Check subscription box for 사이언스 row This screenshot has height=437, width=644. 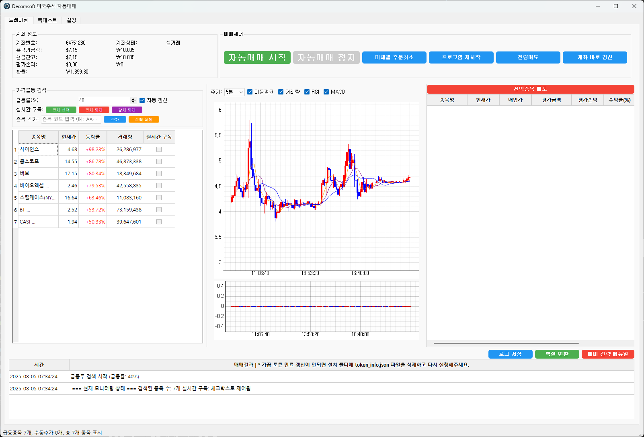point(159,150)
